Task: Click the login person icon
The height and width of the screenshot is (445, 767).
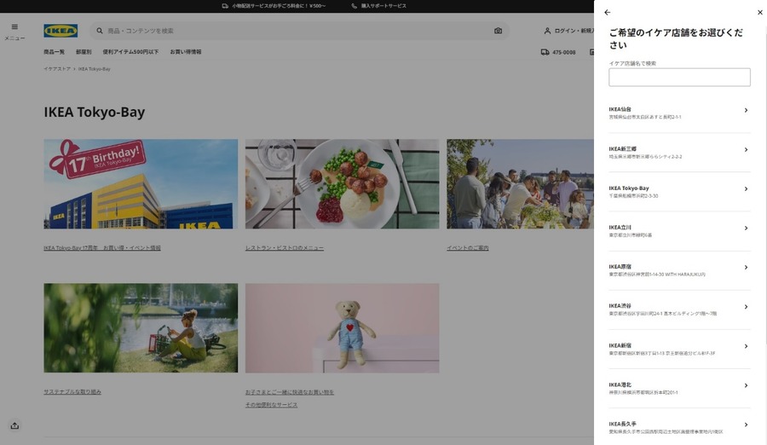Action: click(547, 31)
